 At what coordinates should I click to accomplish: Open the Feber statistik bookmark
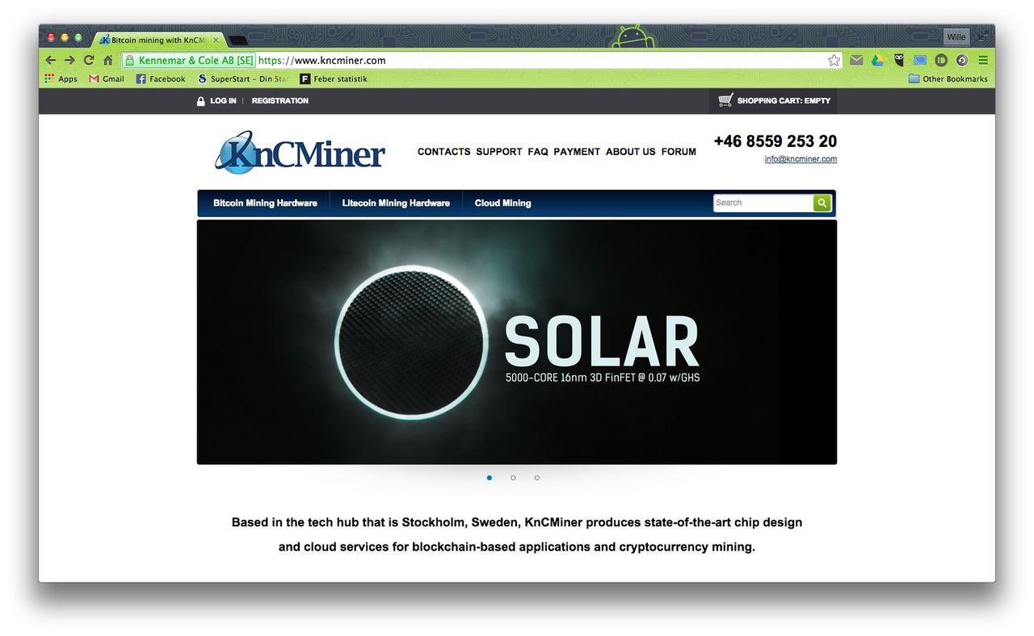(334, 79)
